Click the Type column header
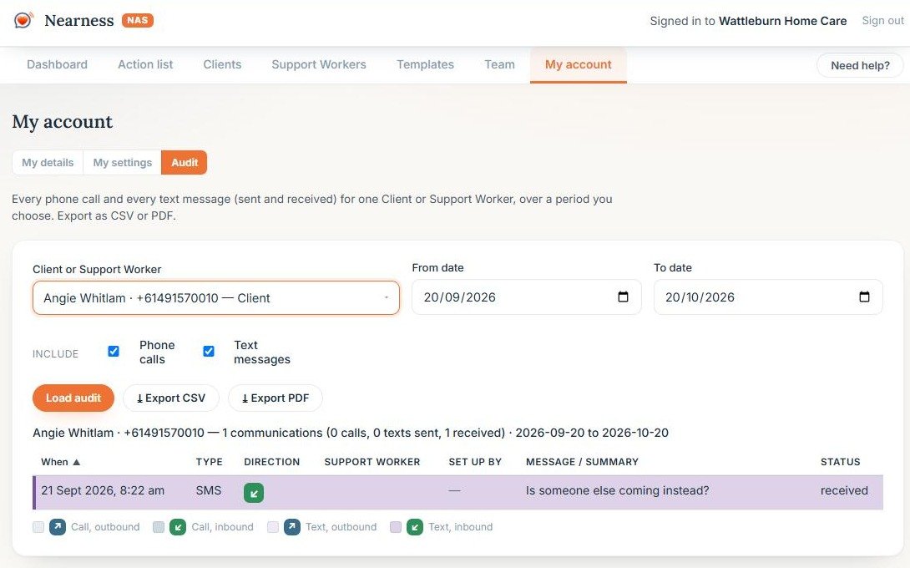Screen dimensions: 910x568 (x=209, y=462)
